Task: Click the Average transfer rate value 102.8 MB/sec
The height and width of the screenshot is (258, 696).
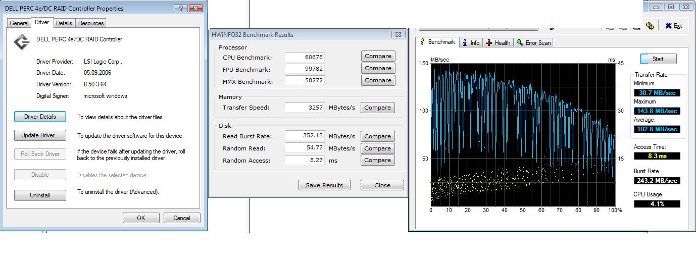Action: tap(657, 129)
